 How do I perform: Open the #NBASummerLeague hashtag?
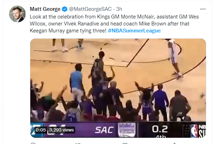[x=134, y=31]
